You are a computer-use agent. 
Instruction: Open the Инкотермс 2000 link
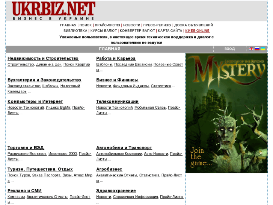click(x=63, y=154)
